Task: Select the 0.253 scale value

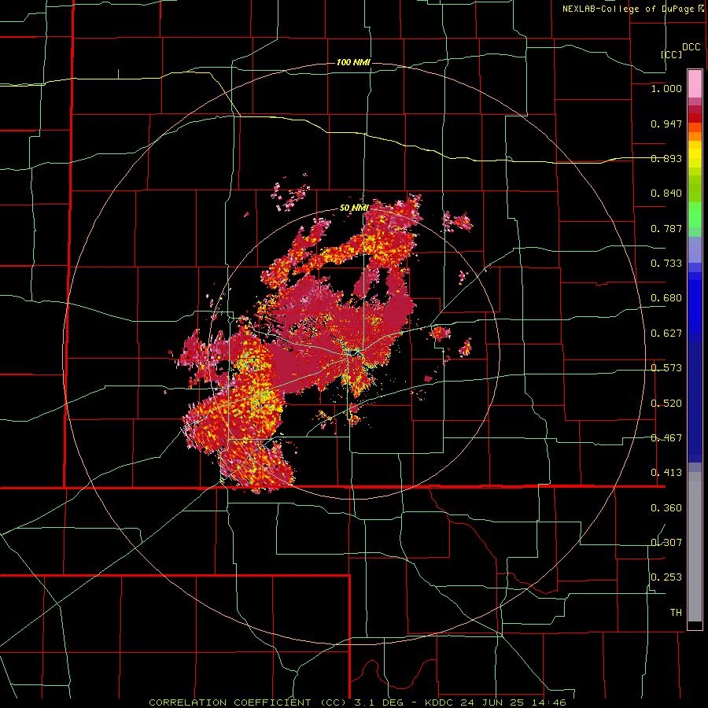Action: (666, 577)
